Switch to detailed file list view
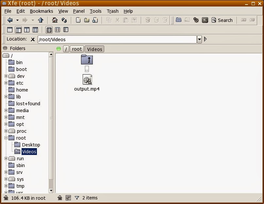 pyautogui.click(x=66, y=30)
